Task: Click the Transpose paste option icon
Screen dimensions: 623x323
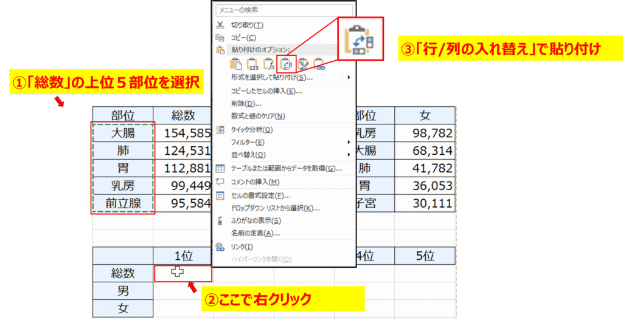Action: [286, 63]
